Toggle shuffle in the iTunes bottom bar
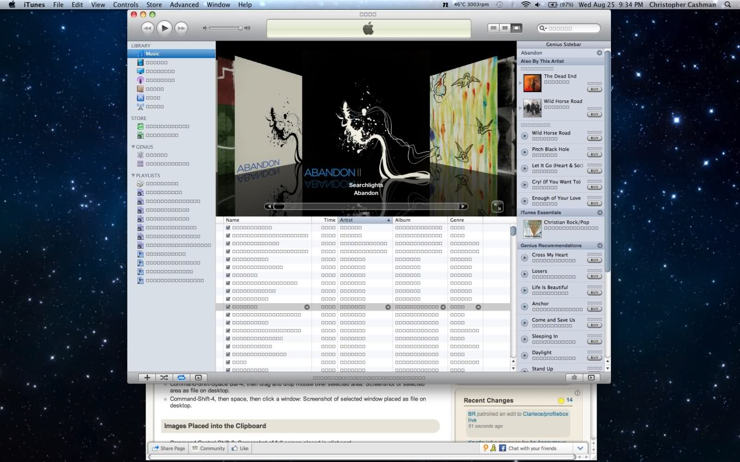740x462 pixels. coord(164,377)
